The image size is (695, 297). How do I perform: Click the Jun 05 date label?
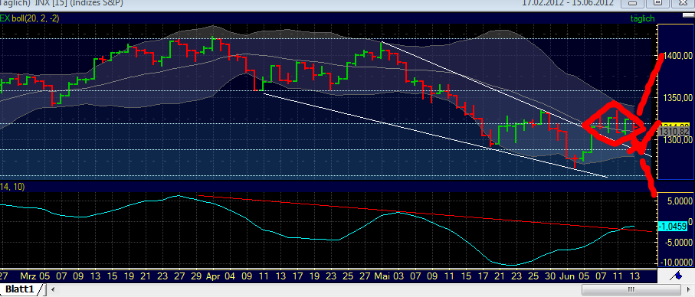575,276
